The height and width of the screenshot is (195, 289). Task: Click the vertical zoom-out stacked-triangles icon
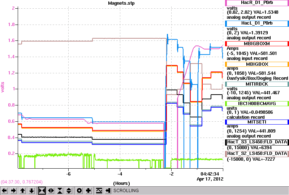coord(69,191)
